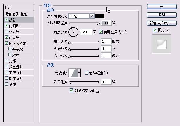The width and height of the screenshot is (180, 126).
Task: Enable the 图案叠加 effect checkbox
Action: coord(7,78)
